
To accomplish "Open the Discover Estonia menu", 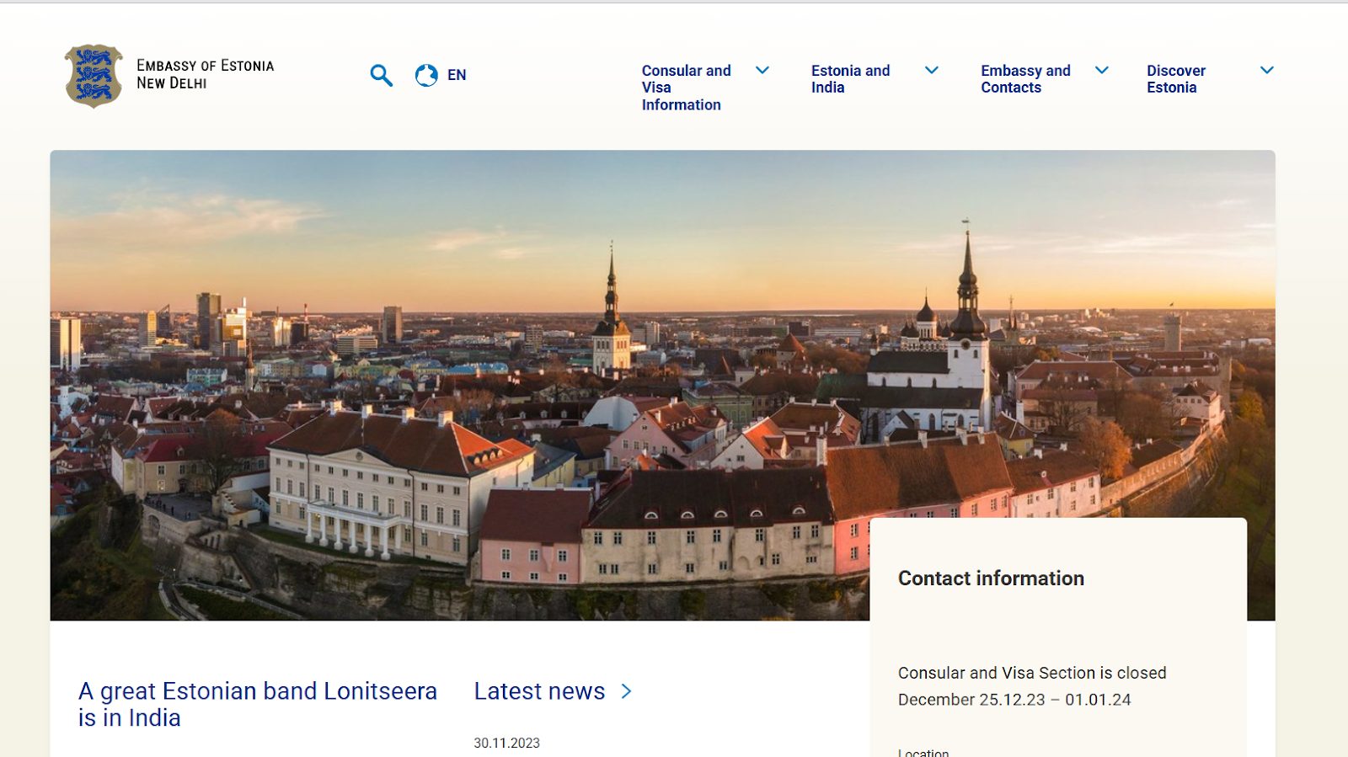I will point(1176,79).
